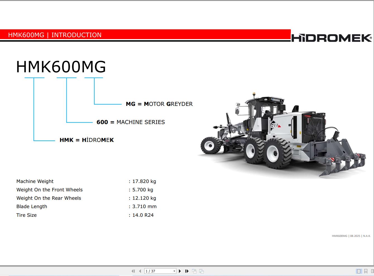This screenshot has height=276, width=374.
Task: Click the 14.0 R24 value
Action: (143, 215)
